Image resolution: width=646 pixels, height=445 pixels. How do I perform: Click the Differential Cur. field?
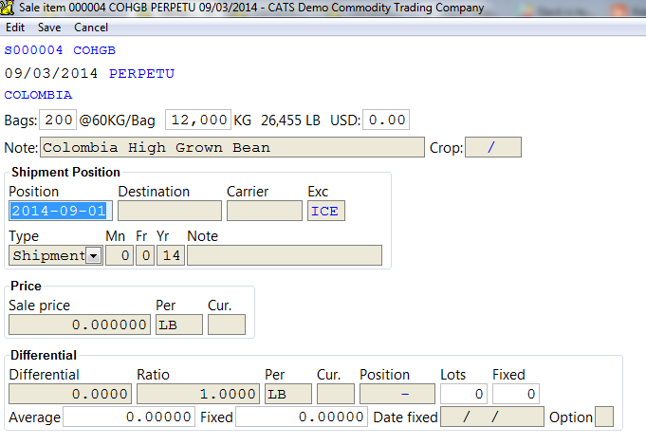coord(336,394)
